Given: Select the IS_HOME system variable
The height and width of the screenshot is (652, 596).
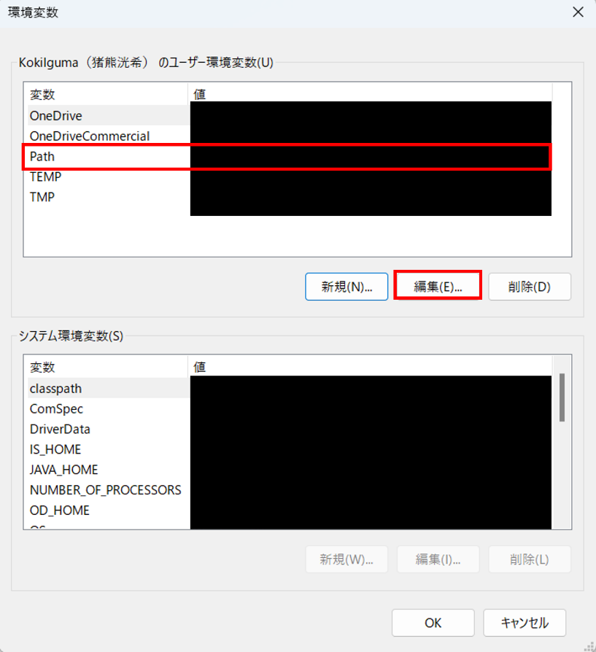Looking at the screenshot, I should pos(290,449).
